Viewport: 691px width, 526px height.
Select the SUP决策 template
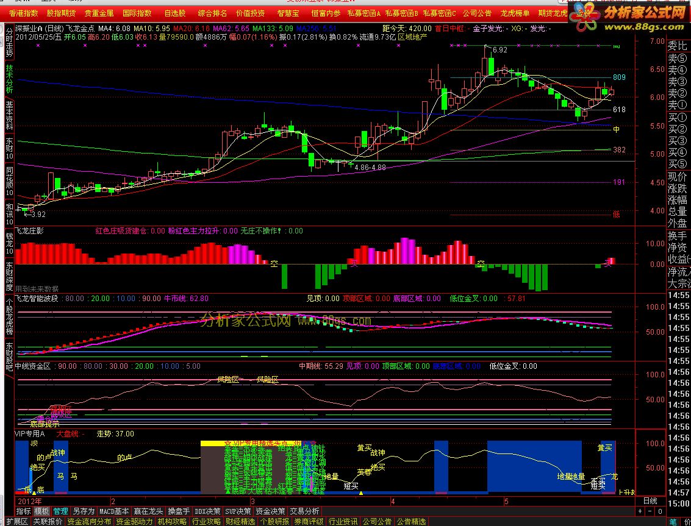tap(238, 511)
